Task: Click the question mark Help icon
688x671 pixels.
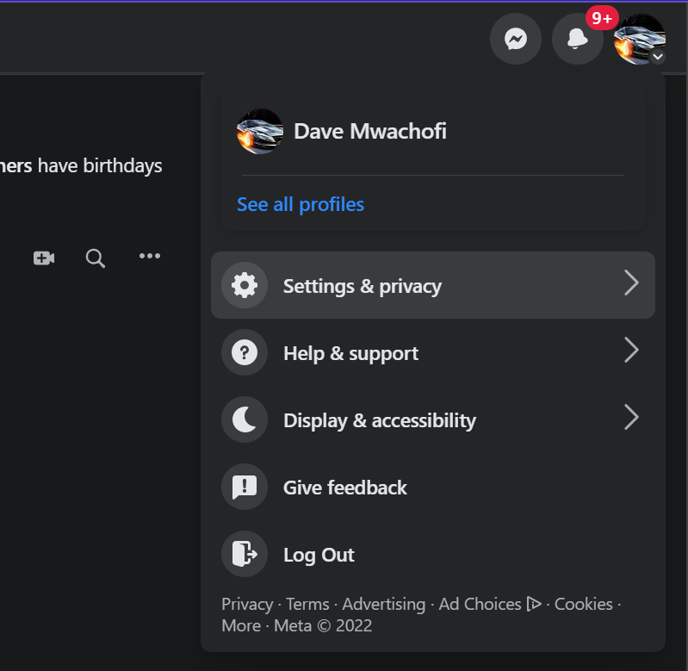Action: click(x=245, y=352)
